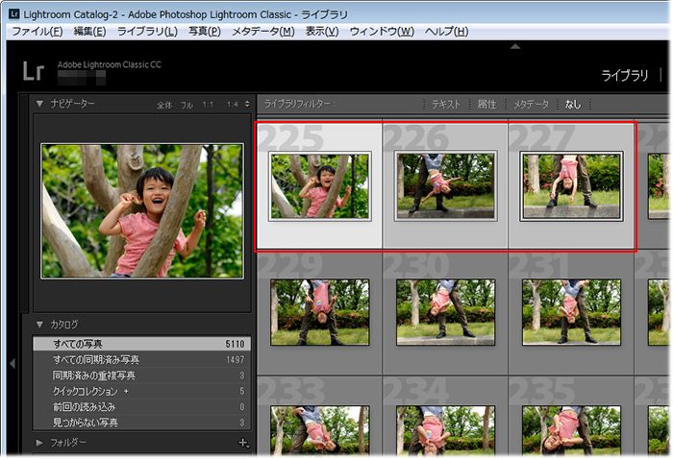The height and width of the screenshot is (459, 673).
Task: Select photo thumbnail 230 in the grid
Action: pyautogui.click(x=445, y=312)
